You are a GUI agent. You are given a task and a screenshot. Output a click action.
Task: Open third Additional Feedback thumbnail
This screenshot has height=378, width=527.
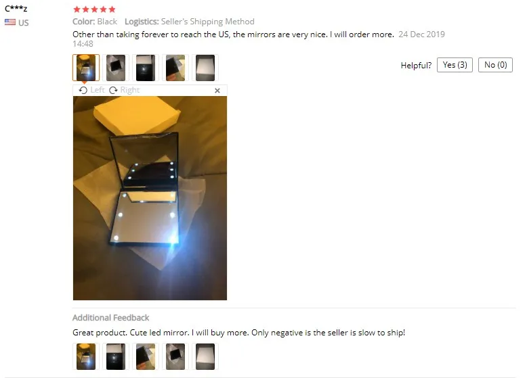pos(146,356)
